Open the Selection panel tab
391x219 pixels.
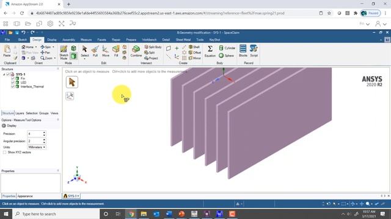[32, 113]
